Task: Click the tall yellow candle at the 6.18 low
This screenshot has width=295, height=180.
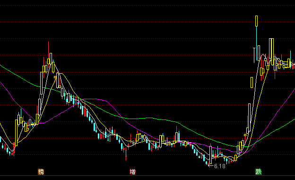Action: [210, 155]
